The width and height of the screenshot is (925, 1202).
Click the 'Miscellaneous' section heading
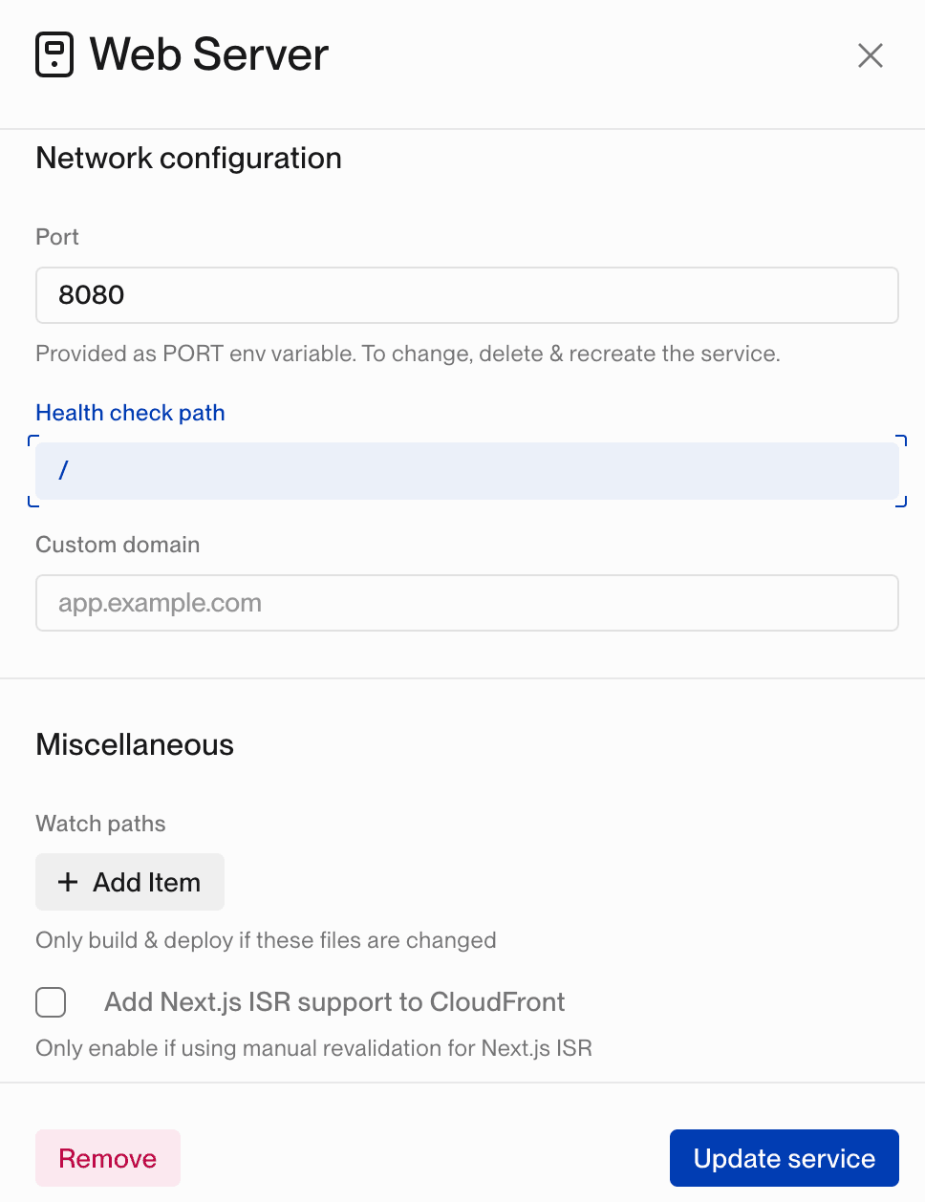click(x=135, y=744)
